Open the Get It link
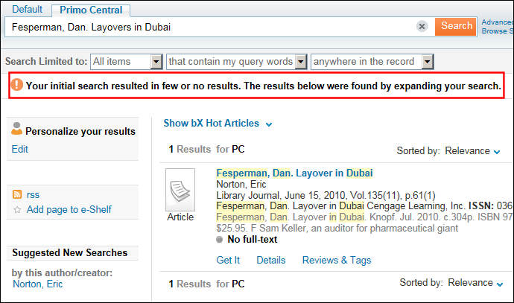 (x=228, y=260)
